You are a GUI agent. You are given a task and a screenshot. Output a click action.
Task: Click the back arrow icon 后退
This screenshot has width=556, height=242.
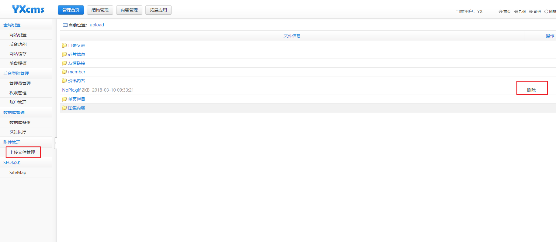pos(516,12)
